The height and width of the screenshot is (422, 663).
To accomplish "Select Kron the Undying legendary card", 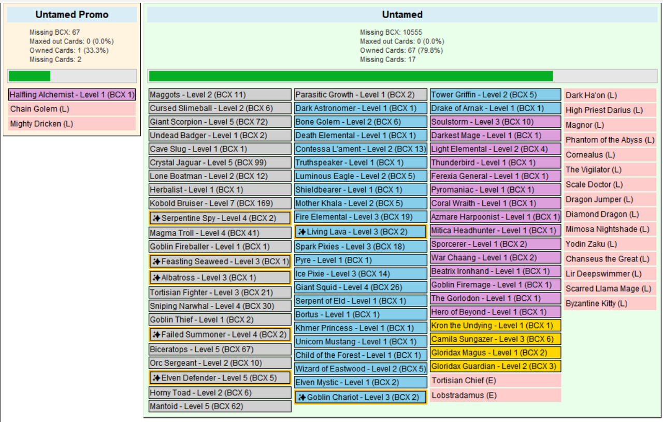I will click(x=496, y=326).
